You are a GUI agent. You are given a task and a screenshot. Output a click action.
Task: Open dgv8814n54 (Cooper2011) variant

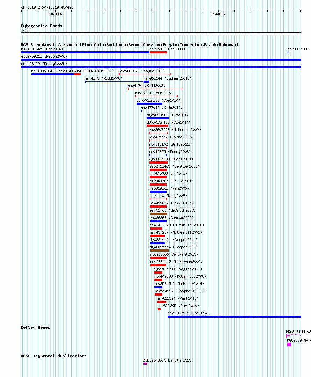pos(174,240)
